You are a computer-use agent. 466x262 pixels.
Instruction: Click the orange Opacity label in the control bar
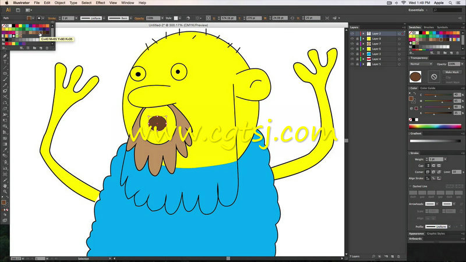coord(139,18)
